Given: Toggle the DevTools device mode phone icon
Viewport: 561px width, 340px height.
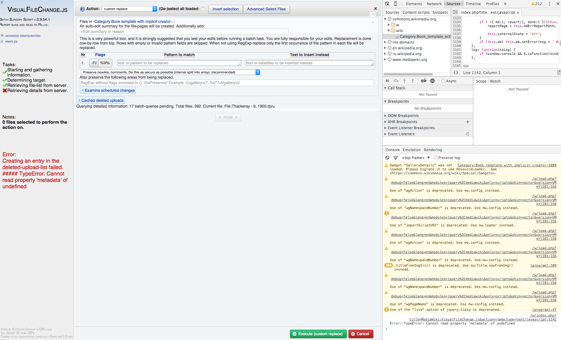Looking at the screenshot, I should pos(395,4).
